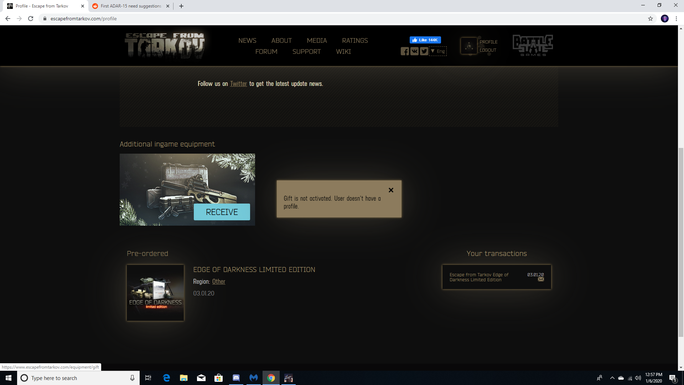Open the RATINGS menu item
The width and height of the screenshot is (684, 385).
tap(355, 41)
